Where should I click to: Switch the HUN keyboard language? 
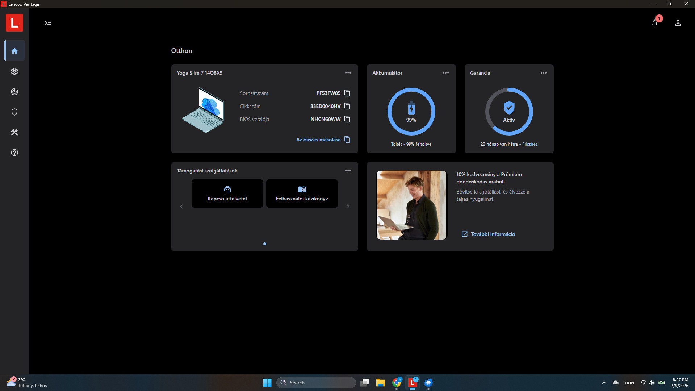pyautogui.click(x=629, y=383)
